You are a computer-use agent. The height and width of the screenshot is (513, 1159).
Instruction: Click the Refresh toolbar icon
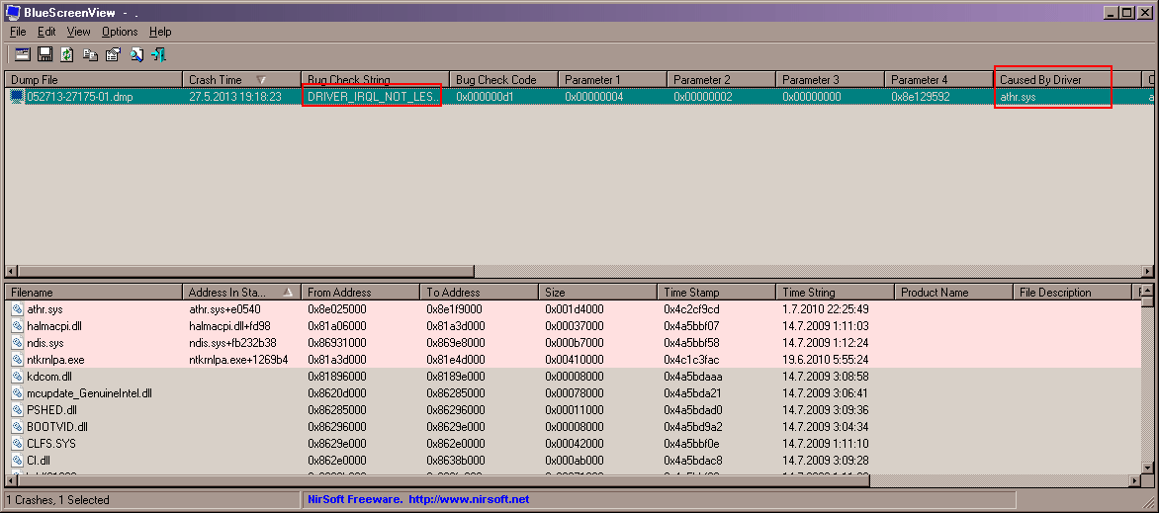[66, 54]
